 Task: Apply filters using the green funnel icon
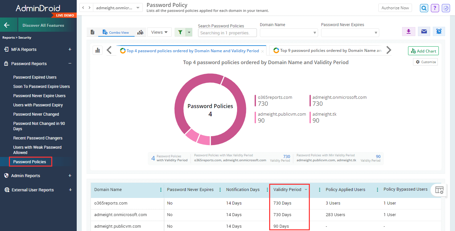coord(181,32)
